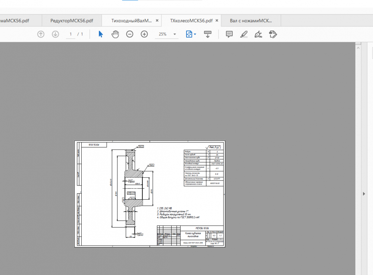373x275 pixels.
Task: Switch to Вал с ножамиМСК tab
Action: (251, 21)
